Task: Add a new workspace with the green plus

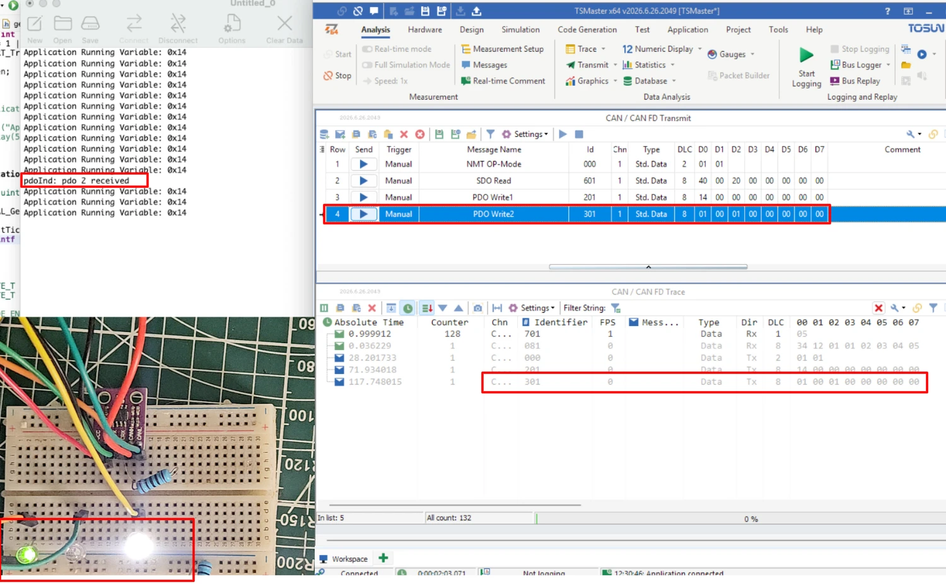Action: pyautogui.click(x=383, y=558)
